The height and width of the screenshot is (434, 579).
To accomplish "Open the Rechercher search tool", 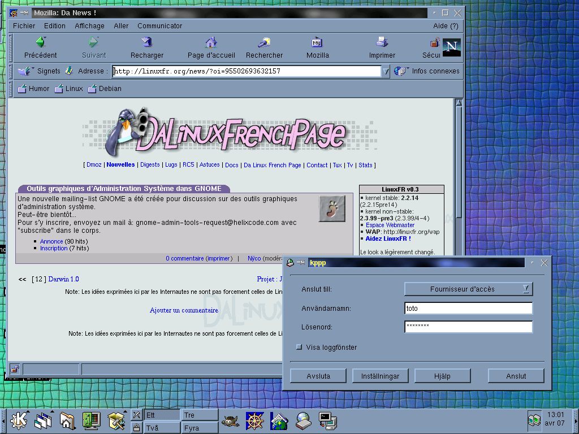I will tap(265, 42).
